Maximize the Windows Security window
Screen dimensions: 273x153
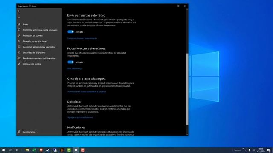point(178,6)
